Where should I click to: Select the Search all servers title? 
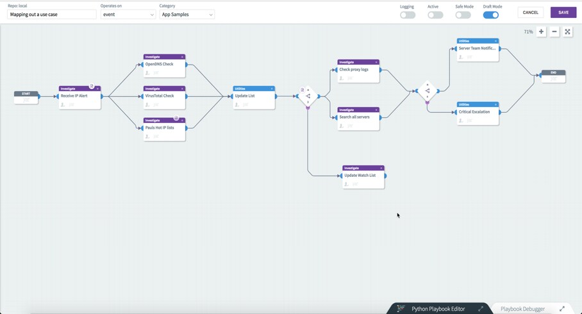tap(354, 117)
